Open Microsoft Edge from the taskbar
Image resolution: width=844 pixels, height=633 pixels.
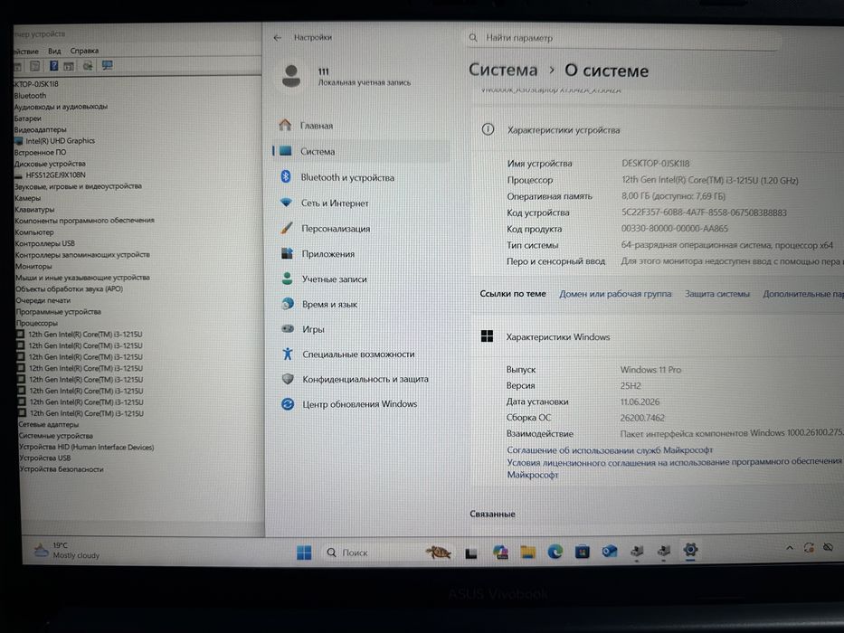pos(555,552)
